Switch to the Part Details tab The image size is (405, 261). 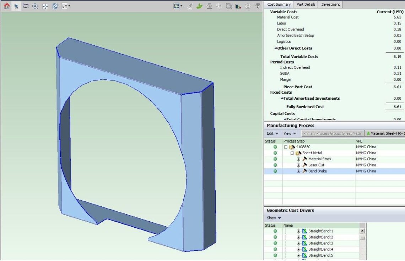coord(306,4)
